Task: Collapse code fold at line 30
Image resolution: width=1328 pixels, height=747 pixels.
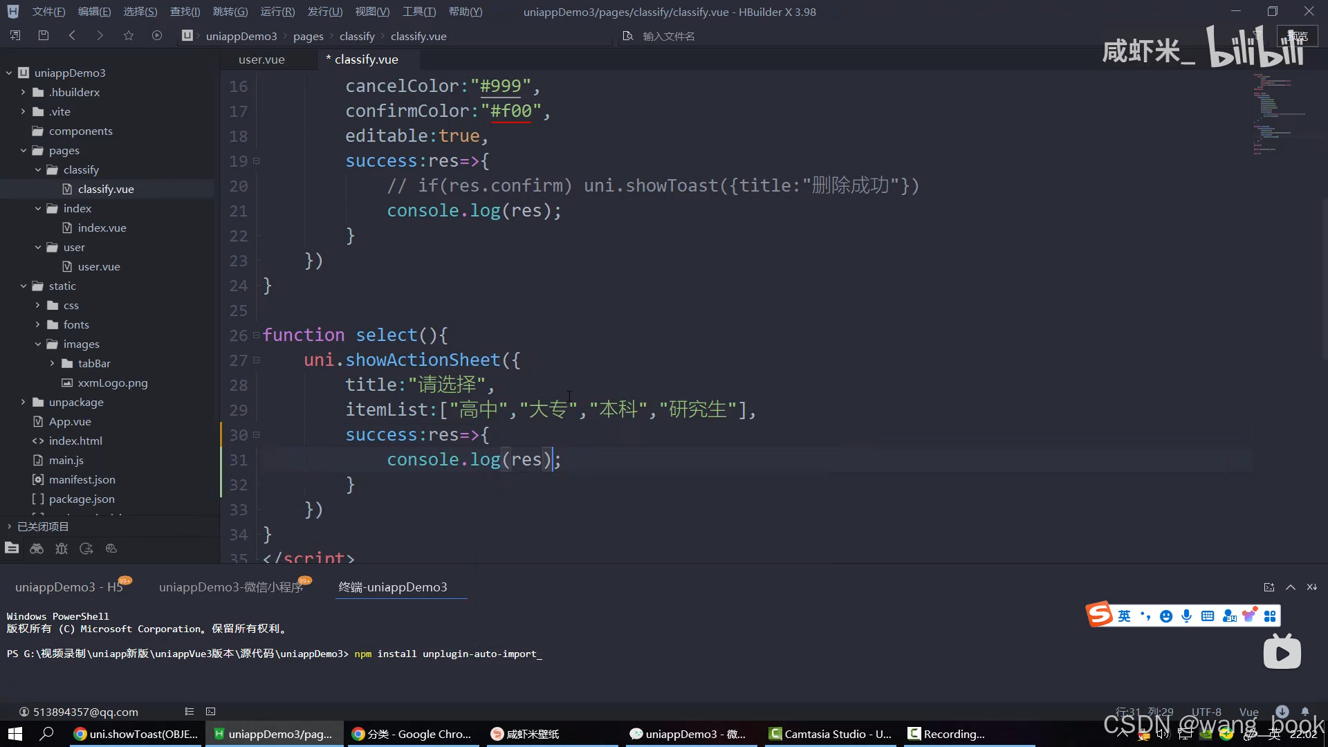Action: pos(256,435)
